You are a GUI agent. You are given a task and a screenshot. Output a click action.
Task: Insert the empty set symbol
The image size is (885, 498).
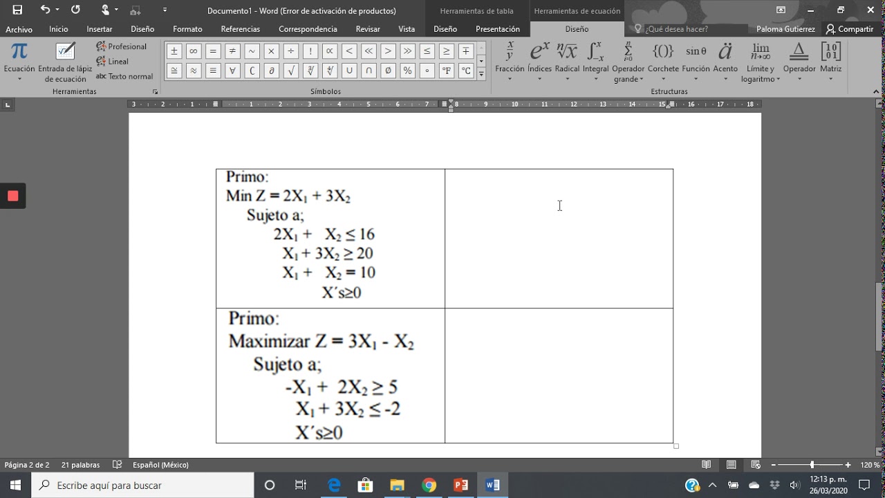(388, 71)
